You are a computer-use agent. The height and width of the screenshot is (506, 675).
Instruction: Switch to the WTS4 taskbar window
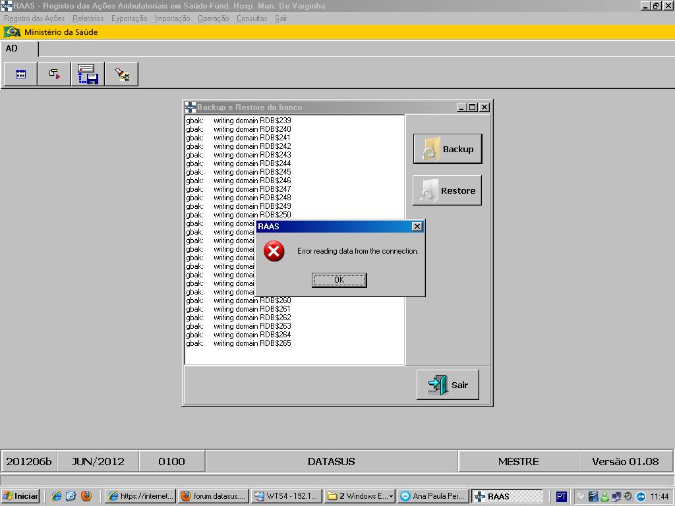[287, 496]
